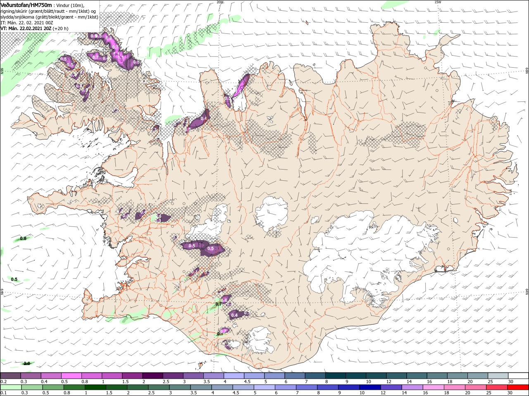Click the '(+20 h)' forecast offset text

point(61,28)
